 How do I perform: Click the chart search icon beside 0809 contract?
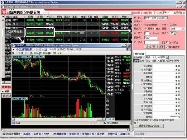coord(46,49)
